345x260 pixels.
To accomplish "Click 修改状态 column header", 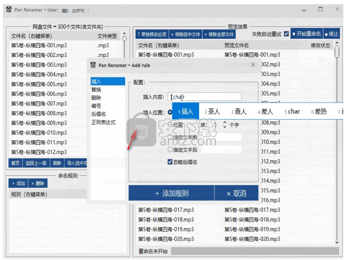I will point(320,46).
